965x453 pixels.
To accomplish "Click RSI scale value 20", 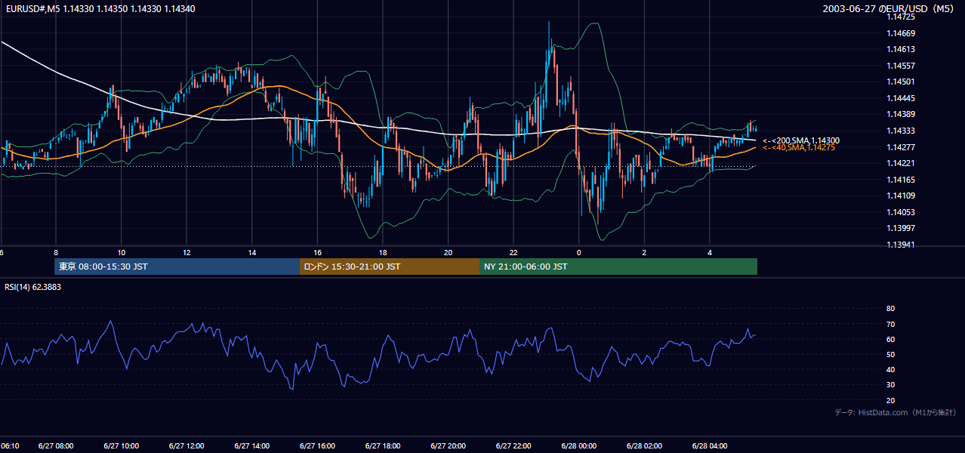I will coord(890,400).
